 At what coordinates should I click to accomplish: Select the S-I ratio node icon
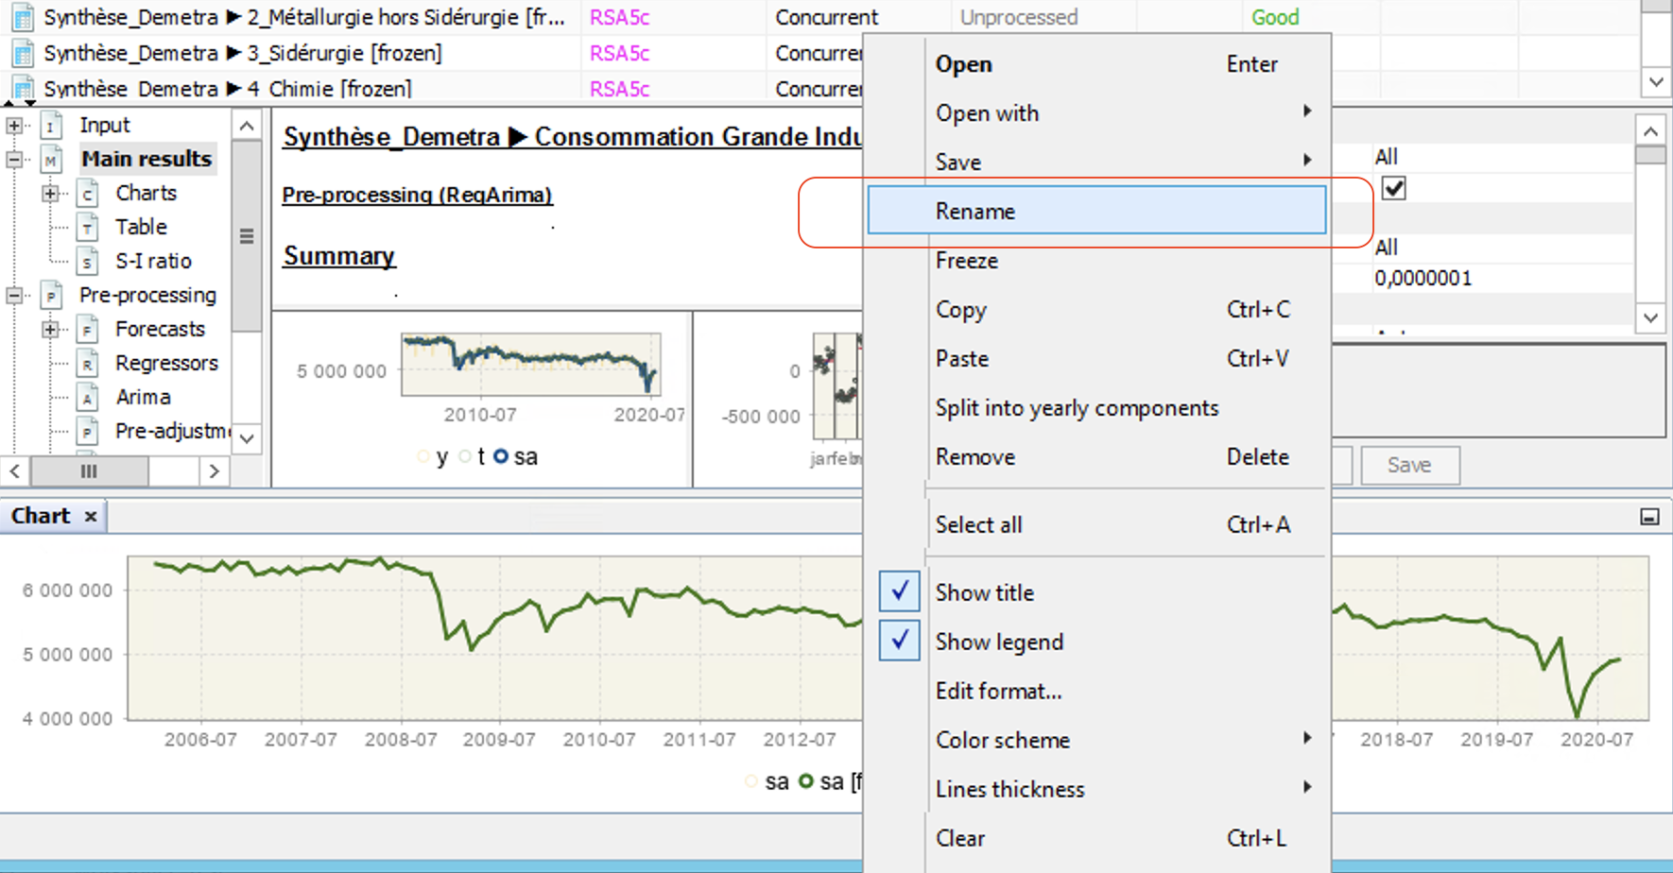88,262
